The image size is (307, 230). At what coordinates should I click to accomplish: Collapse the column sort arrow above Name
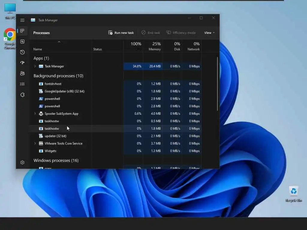[59, 42]
